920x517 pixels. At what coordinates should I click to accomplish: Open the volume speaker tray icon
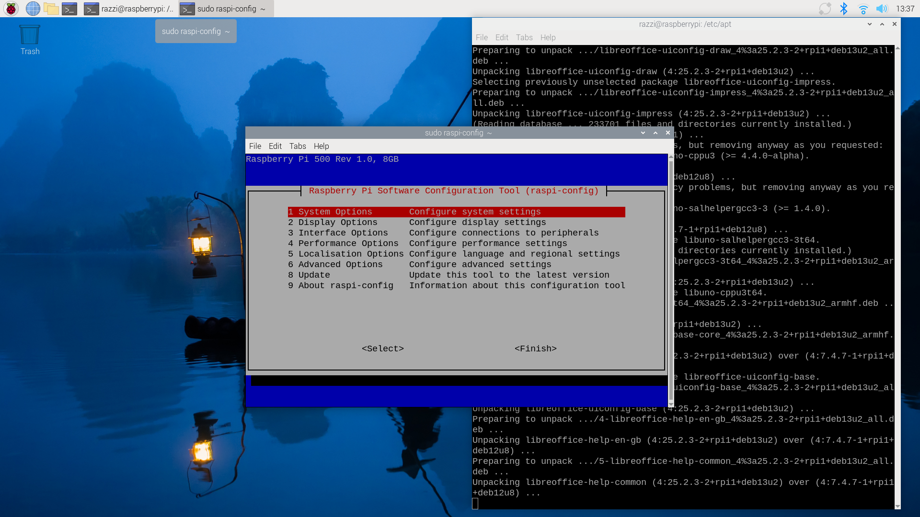tap(882, 9)
